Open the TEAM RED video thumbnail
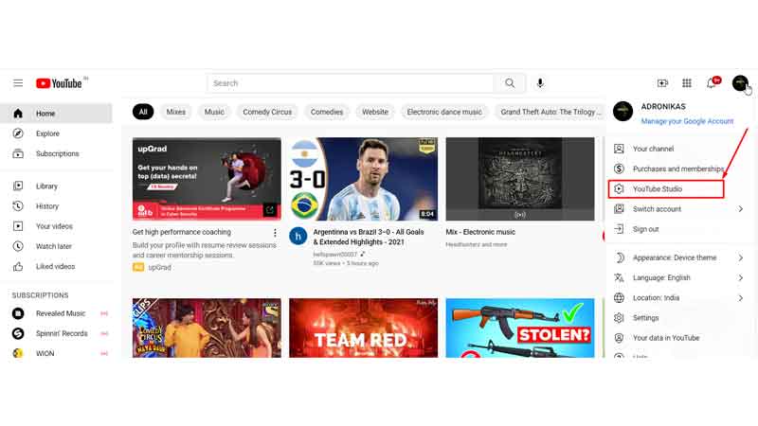This screenshot has width=758, height=426. pos(364,328)
